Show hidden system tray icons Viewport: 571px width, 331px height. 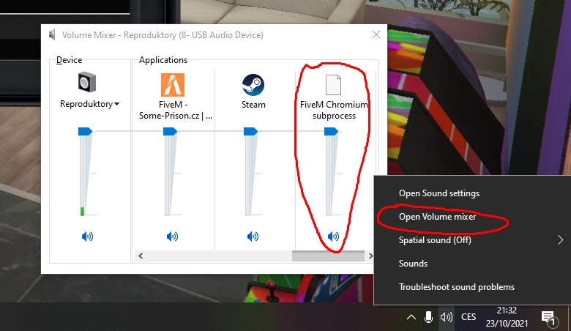pos(411,317)
